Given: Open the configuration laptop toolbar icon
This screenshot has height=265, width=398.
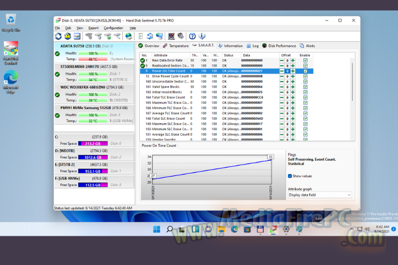Looking at the screenshot, I should click(x=171, y=36).
